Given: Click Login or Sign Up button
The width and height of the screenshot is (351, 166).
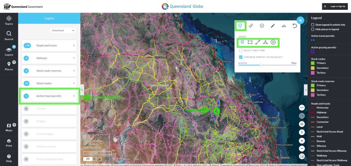Looking at the screenshot, I should click(x=335, y=6).
